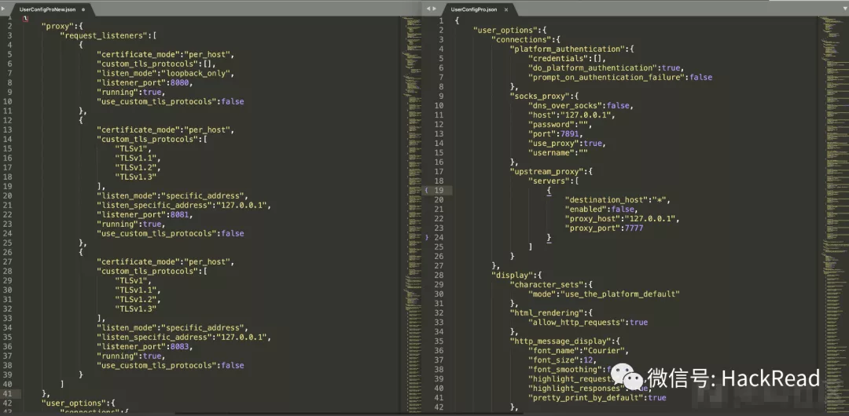Viewport: 849px width, 416px height.
Task: Click "host":"127.0.0.1" on line 11
Action: (x=572, y=115)
